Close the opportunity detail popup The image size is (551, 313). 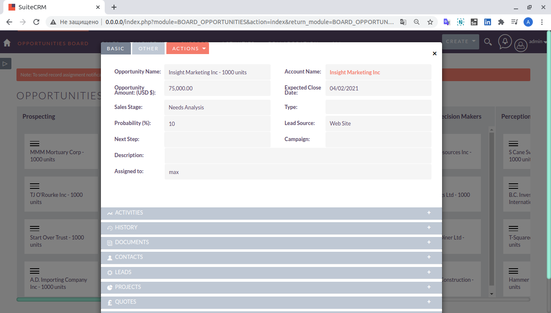tap(434, 54)
